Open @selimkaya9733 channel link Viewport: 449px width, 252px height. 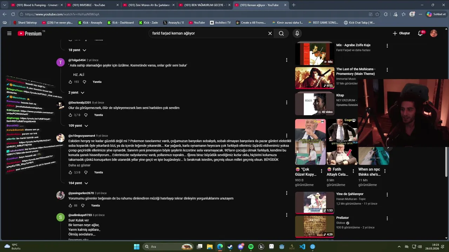[80, 215]
